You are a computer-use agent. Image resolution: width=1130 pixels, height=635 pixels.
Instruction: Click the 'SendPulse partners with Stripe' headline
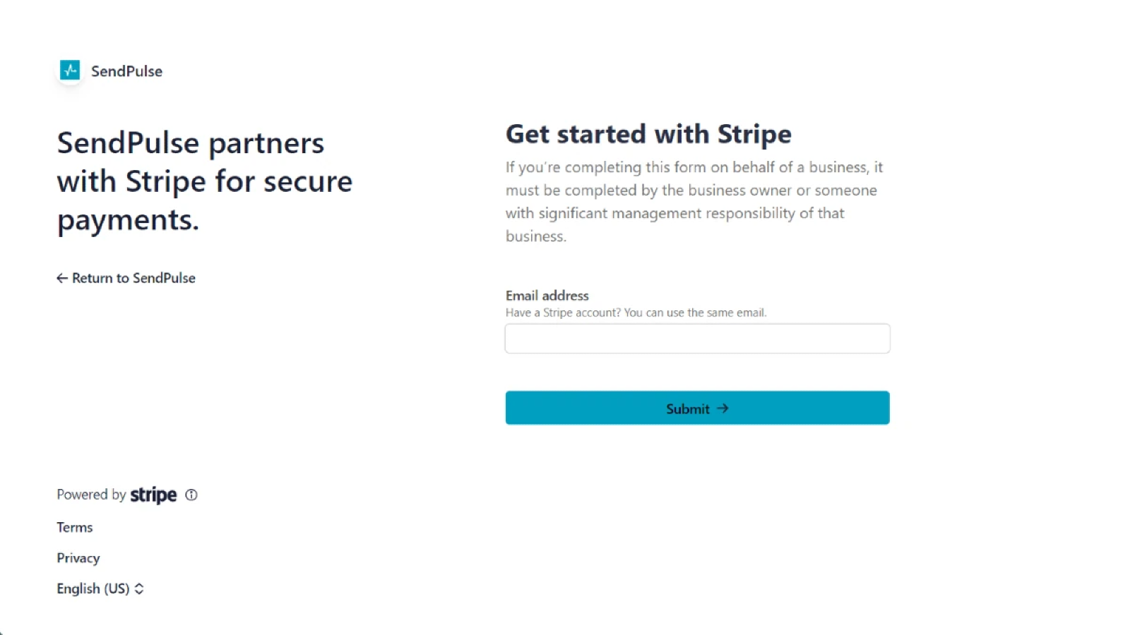pyautogui.click(x=204, y=181)
